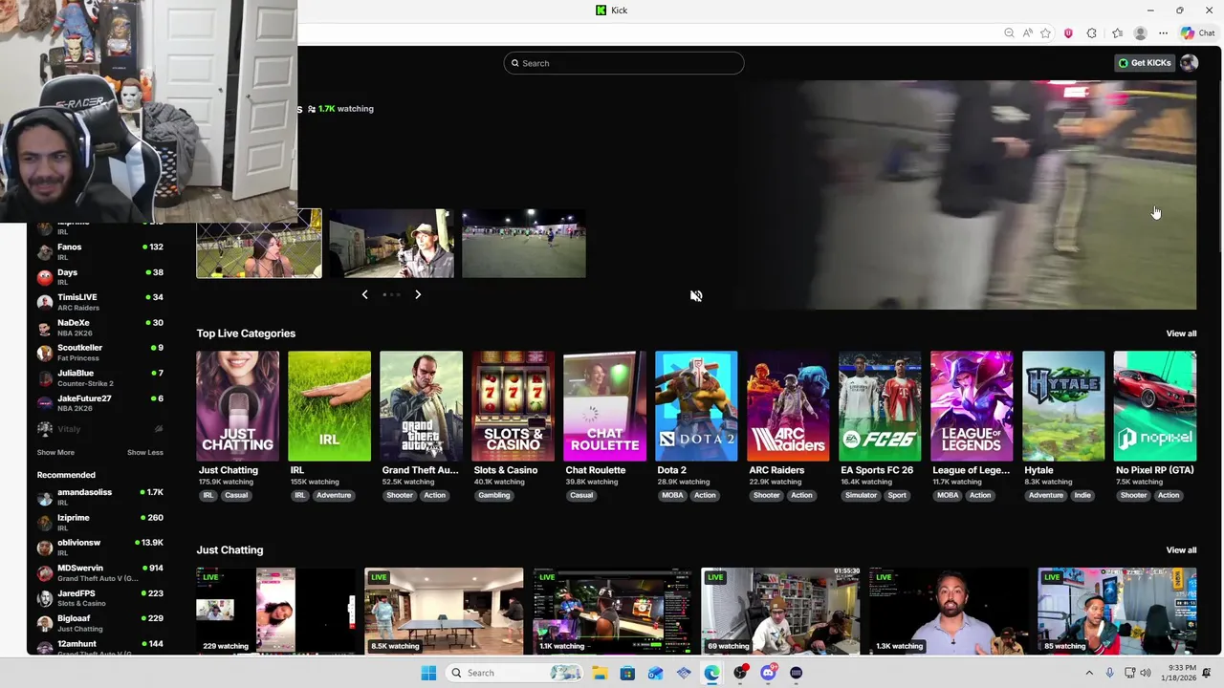Open the Windows Start menu

[x=428, y=673]
